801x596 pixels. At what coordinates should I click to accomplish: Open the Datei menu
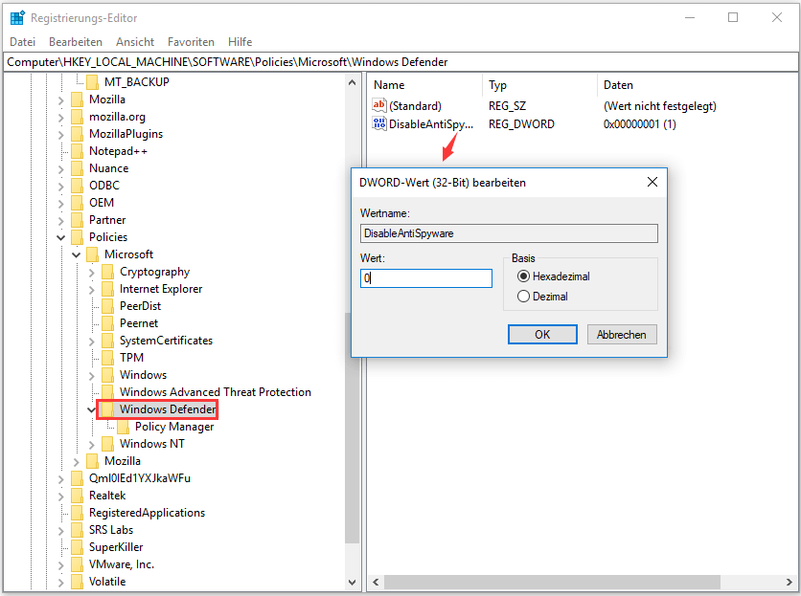pos(22,42)
